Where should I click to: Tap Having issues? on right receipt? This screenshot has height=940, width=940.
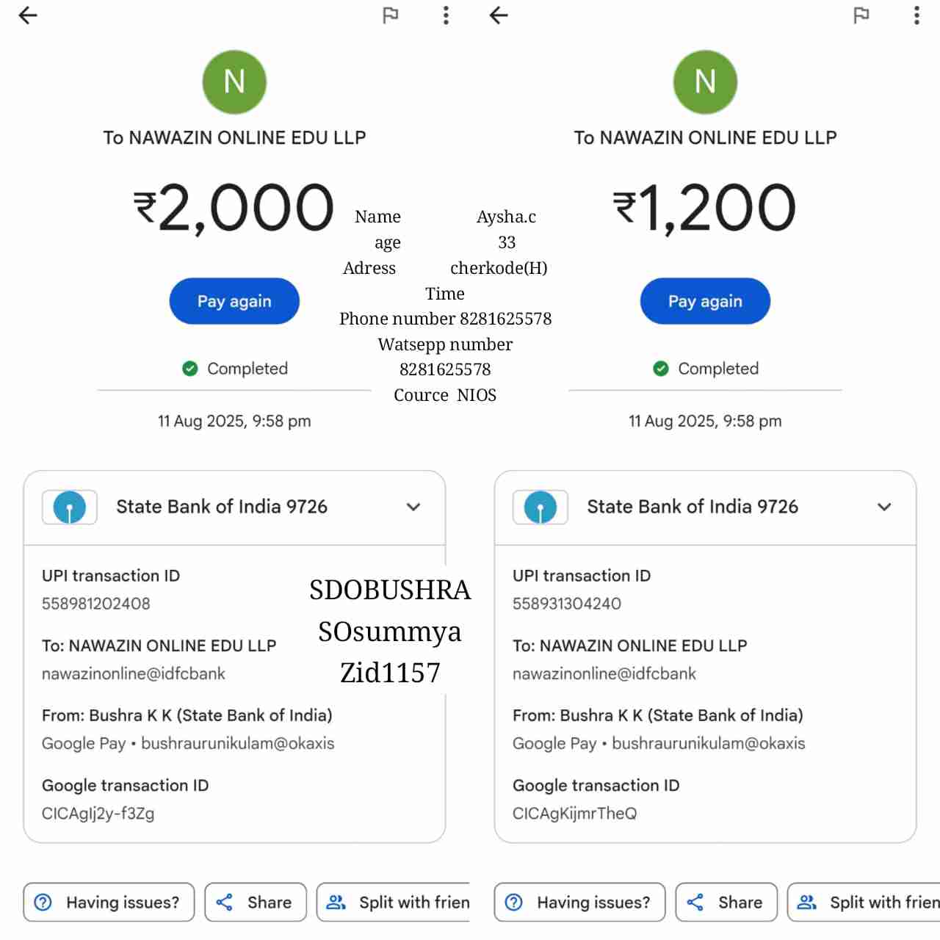tap(579, 902)
